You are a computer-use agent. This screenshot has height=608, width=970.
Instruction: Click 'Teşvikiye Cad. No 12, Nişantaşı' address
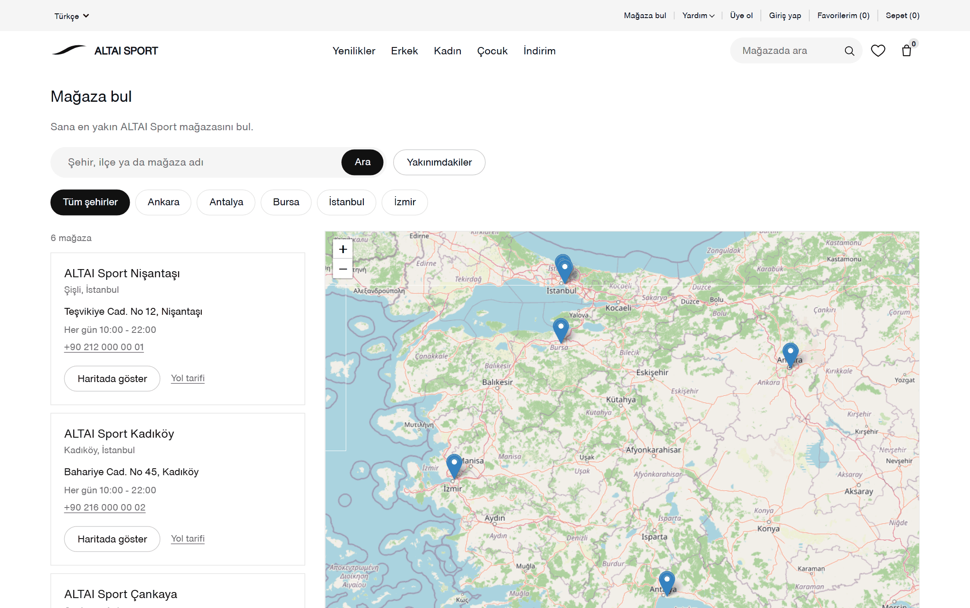pos(133,312)
